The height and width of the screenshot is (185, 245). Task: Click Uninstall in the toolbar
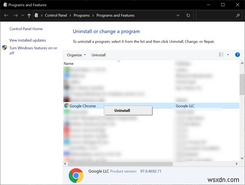[99, 55]
